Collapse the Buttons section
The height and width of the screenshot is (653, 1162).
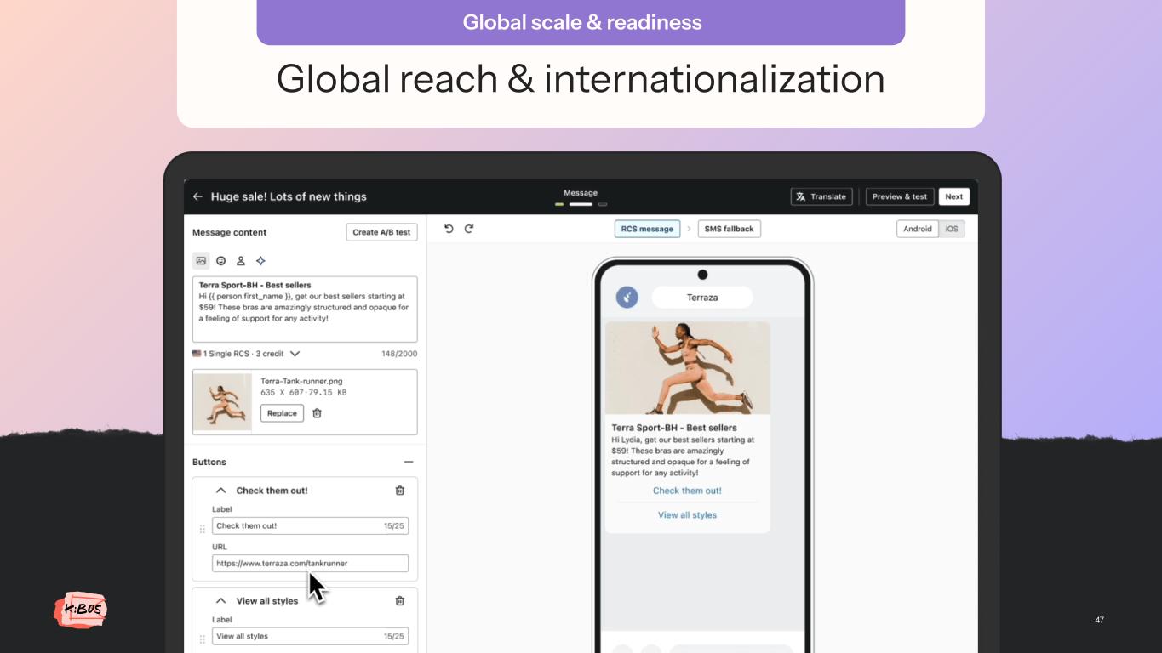click(409, 462)
